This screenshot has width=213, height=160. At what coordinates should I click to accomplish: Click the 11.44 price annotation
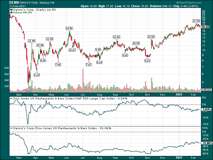coord(31,41)
